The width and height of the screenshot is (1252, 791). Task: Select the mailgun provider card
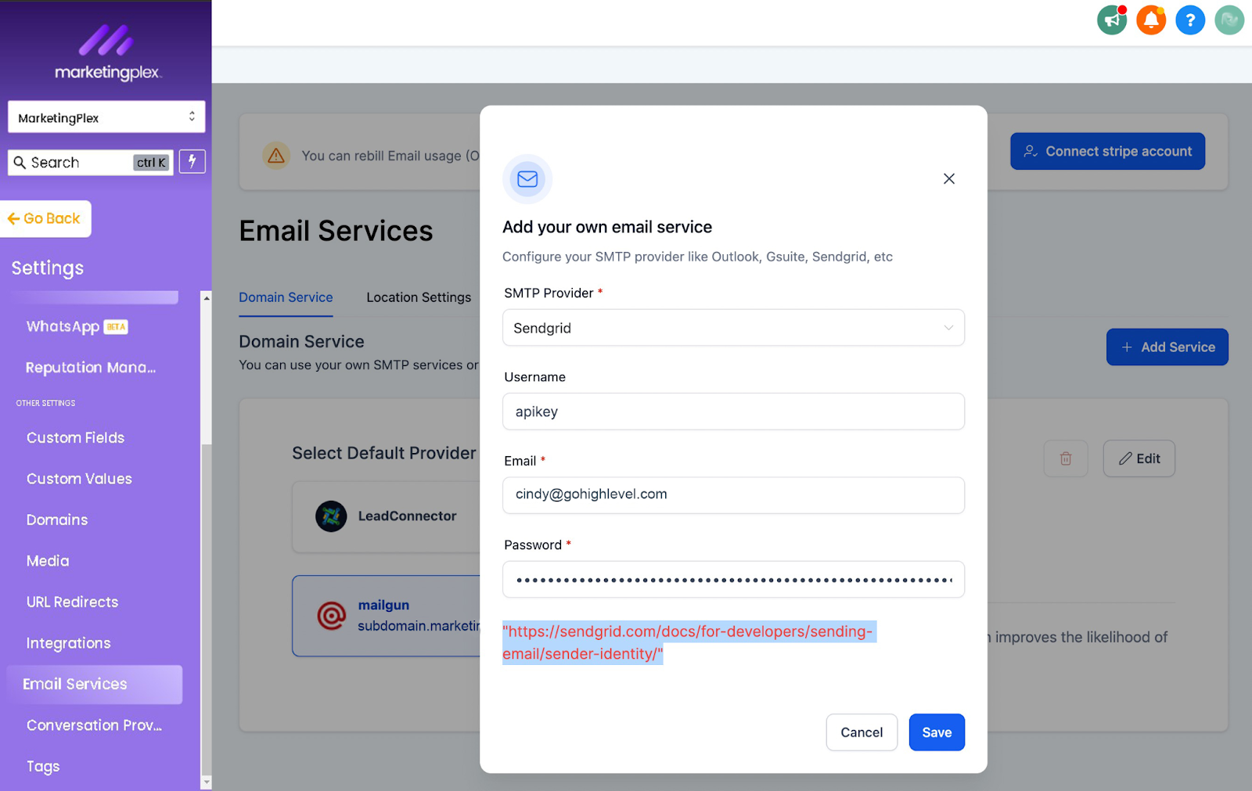click(387, 616)
